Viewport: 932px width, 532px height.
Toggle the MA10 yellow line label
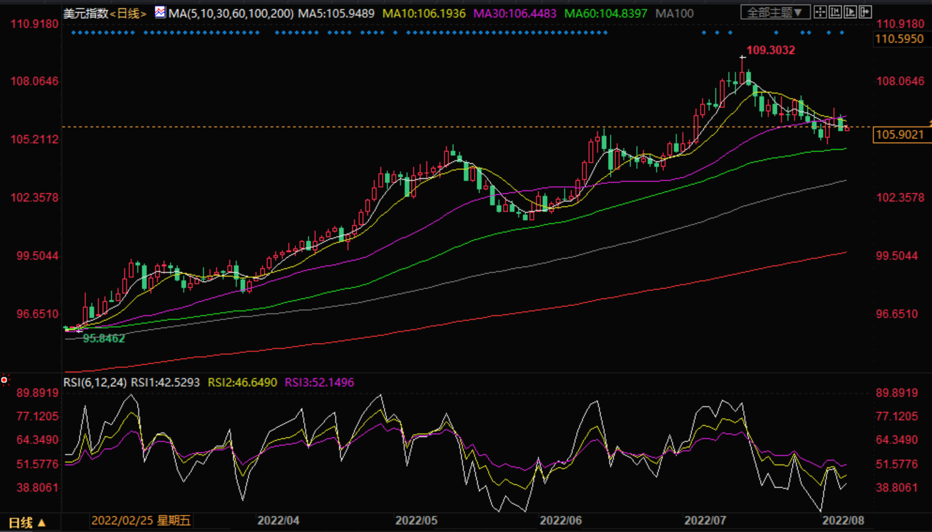[x=423, y=13]
